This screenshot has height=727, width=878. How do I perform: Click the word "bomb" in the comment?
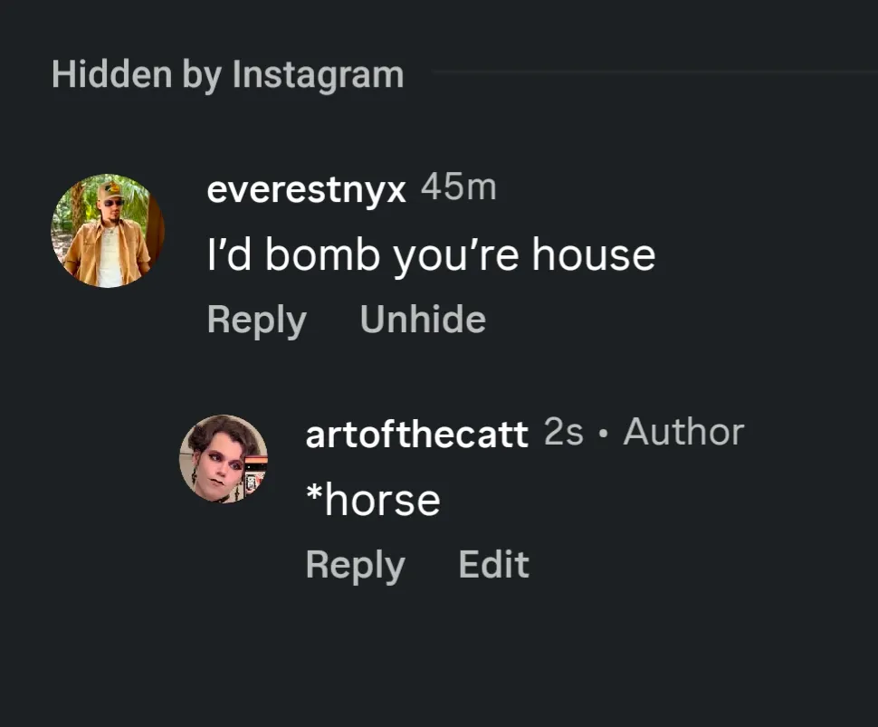coord(322,254)
